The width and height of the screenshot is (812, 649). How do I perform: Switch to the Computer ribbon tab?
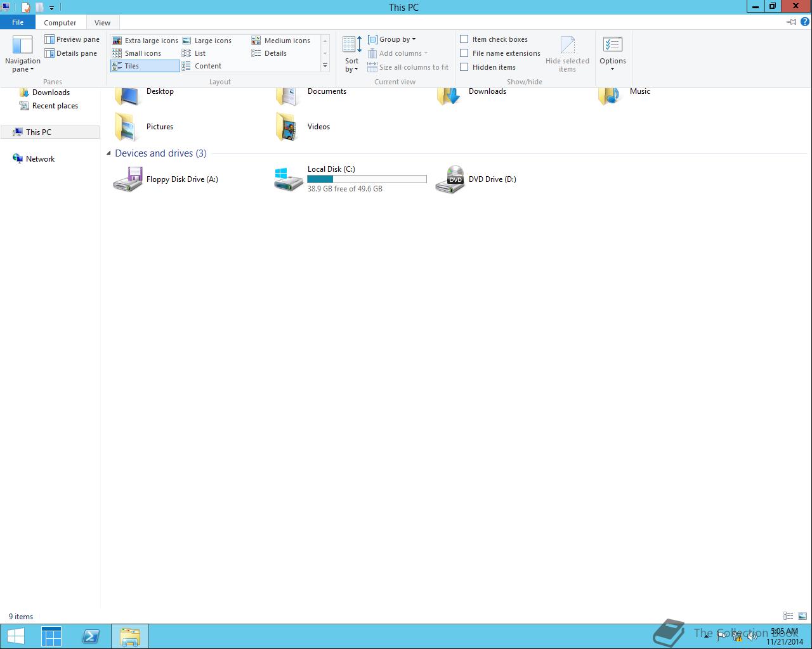tap(60, 22)
